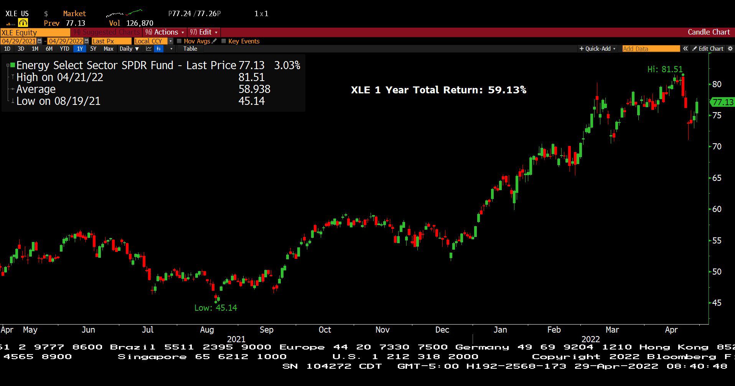Image resolution: width=735 pixels, height=386 pixels.
Task: Click the orange bar-signal icon under XLE US
Action: (x=11, y=24)
